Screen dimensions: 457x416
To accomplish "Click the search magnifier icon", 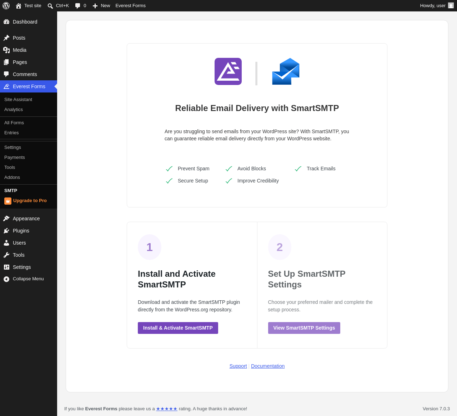I will point(50,6).
